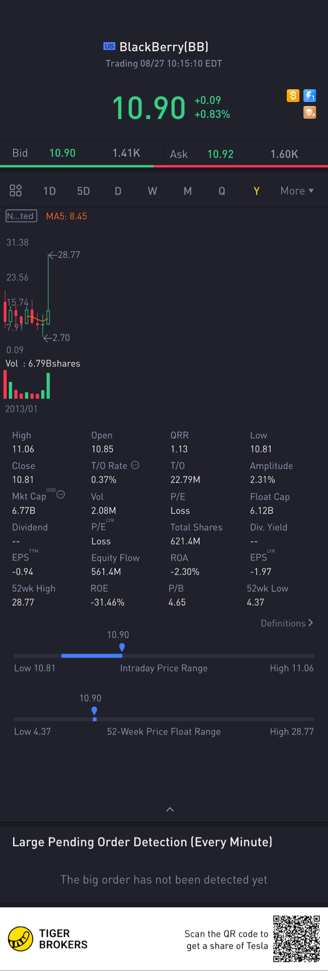Tap the Tiger Brokers logo
The width and height of the screenshot is (328, 971).
click(x=21, y=939)
